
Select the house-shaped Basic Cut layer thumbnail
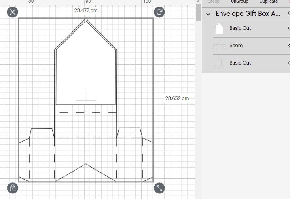tap(219, 28)
